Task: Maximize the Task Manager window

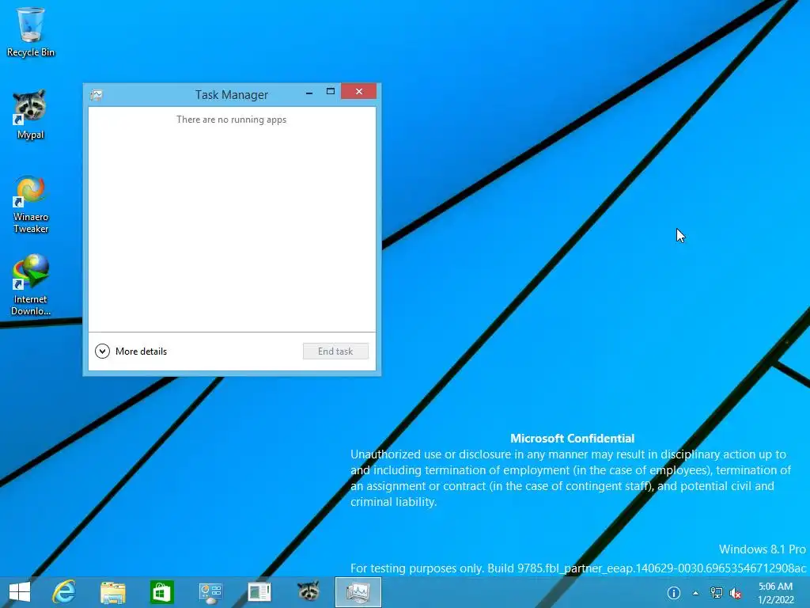Action: pos(331,92)
